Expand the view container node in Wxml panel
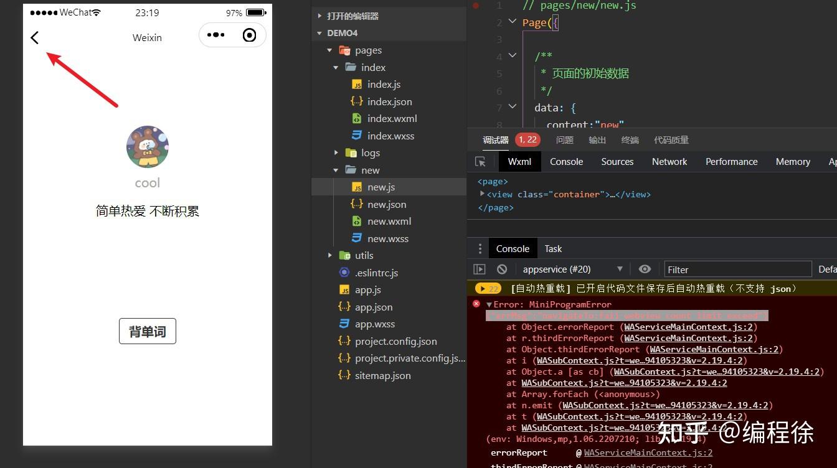This screenshot has height=468, width=837. (482, 194)
